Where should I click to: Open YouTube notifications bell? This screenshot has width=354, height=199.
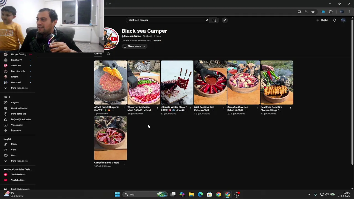click(335, 20)
